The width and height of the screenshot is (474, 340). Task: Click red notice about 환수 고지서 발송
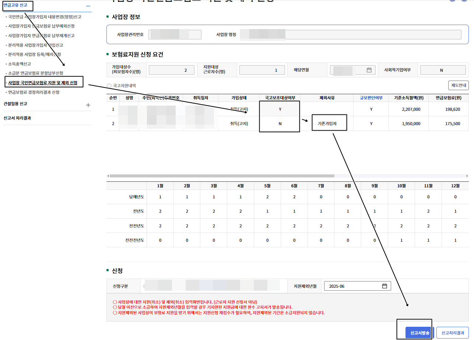(x=202, y=307)
